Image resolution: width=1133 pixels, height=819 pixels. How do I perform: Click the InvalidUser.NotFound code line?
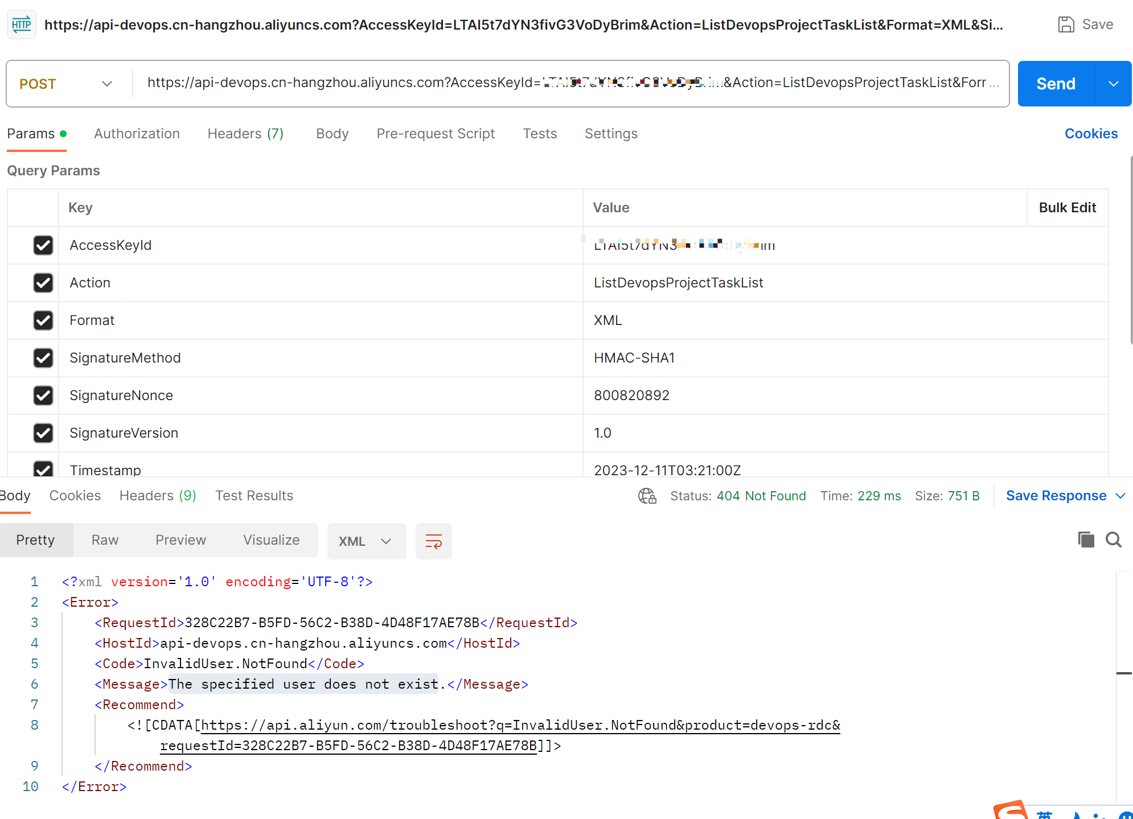coord(229,664)
